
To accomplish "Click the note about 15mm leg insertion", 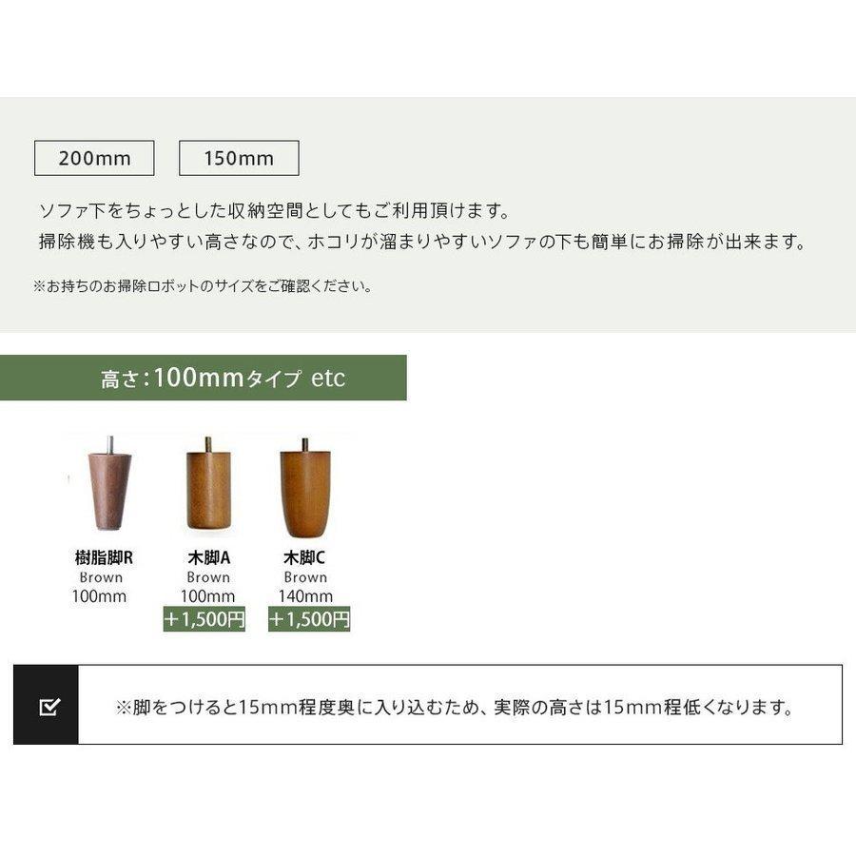I will click(x=456, y=708).
